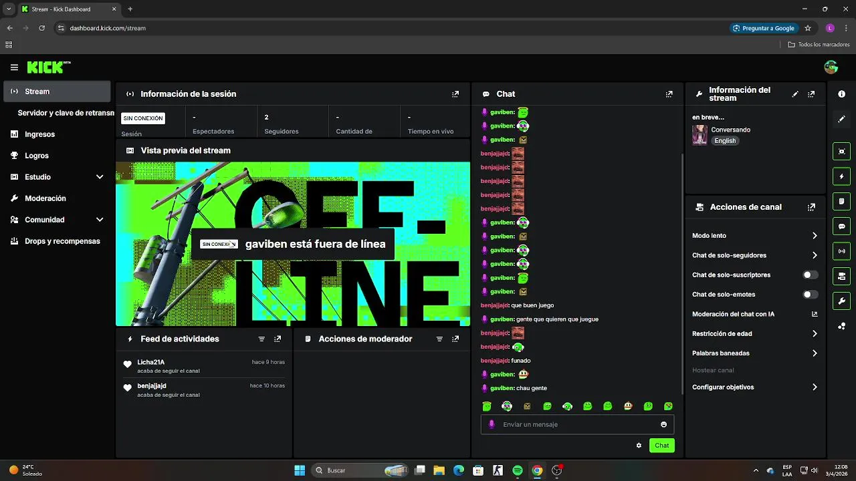This screenshot has width=856, height=481.
Task: Open Drops y recompensas page
Action: click(x=57, y=241)
